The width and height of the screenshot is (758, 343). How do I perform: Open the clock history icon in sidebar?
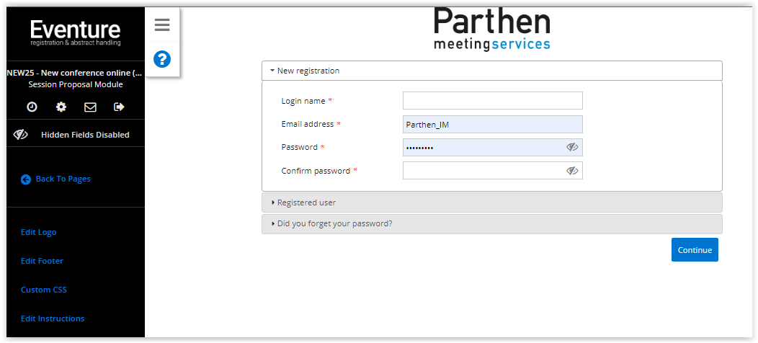(32, 107)
